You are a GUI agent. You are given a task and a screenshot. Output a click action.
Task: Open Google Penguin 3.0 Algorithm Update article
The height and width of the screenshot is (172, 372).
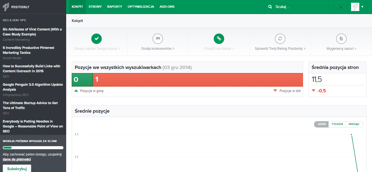33,87
